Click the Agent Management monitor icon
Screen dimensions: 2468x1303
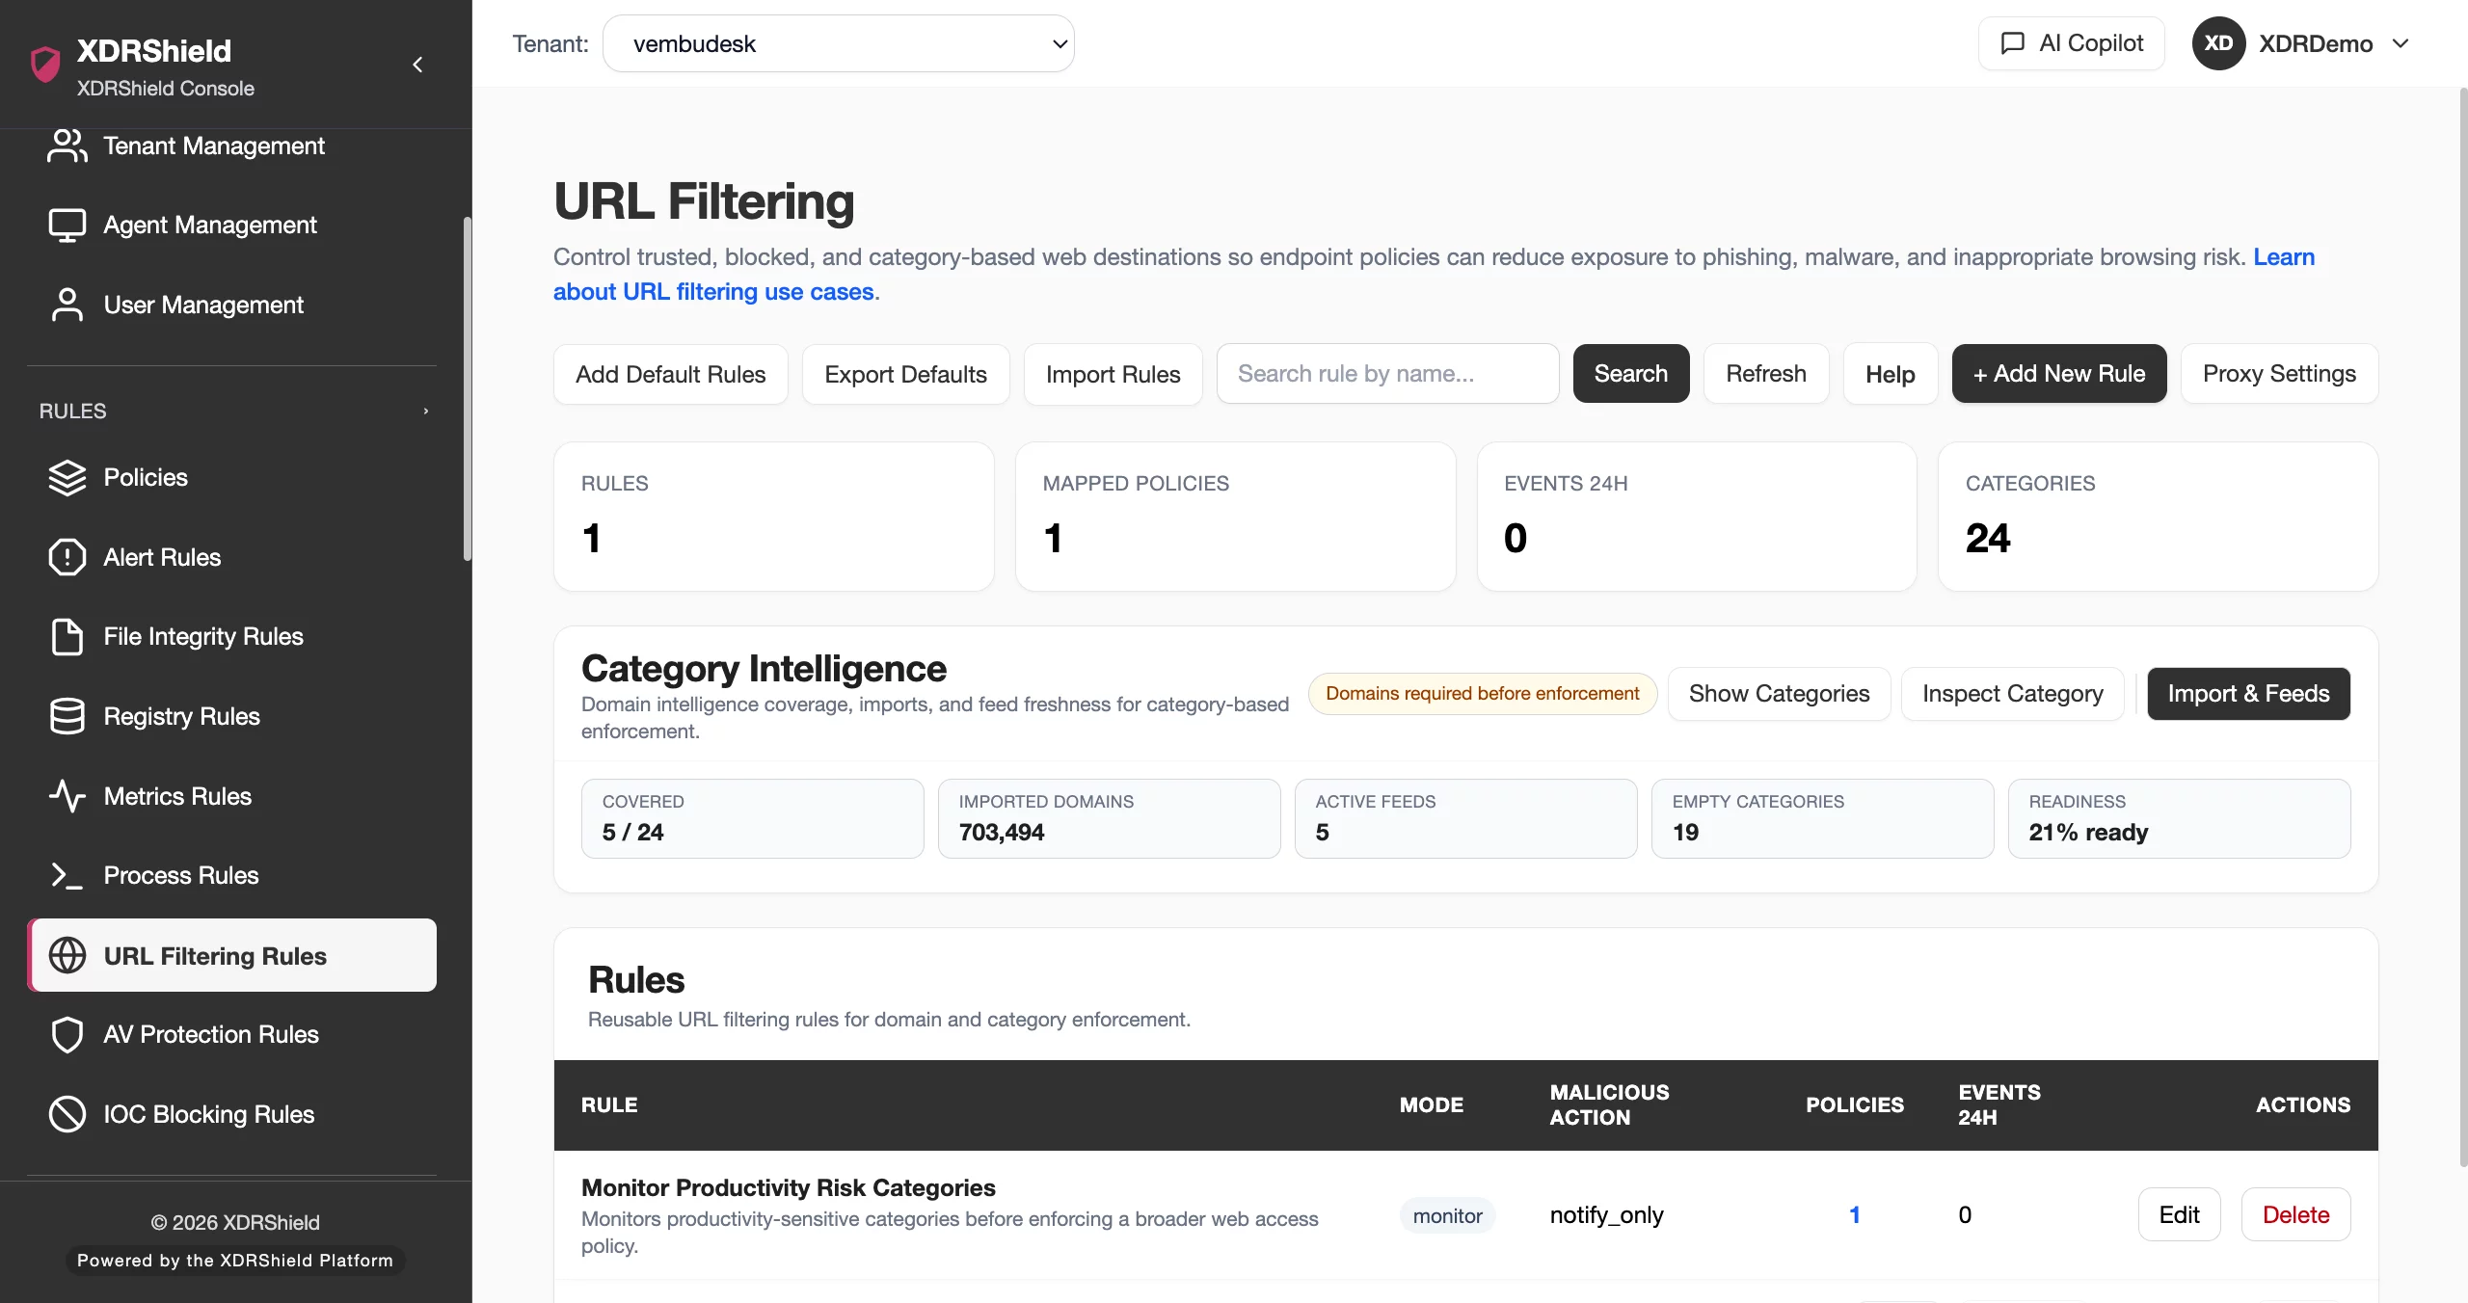coord(67,225)
